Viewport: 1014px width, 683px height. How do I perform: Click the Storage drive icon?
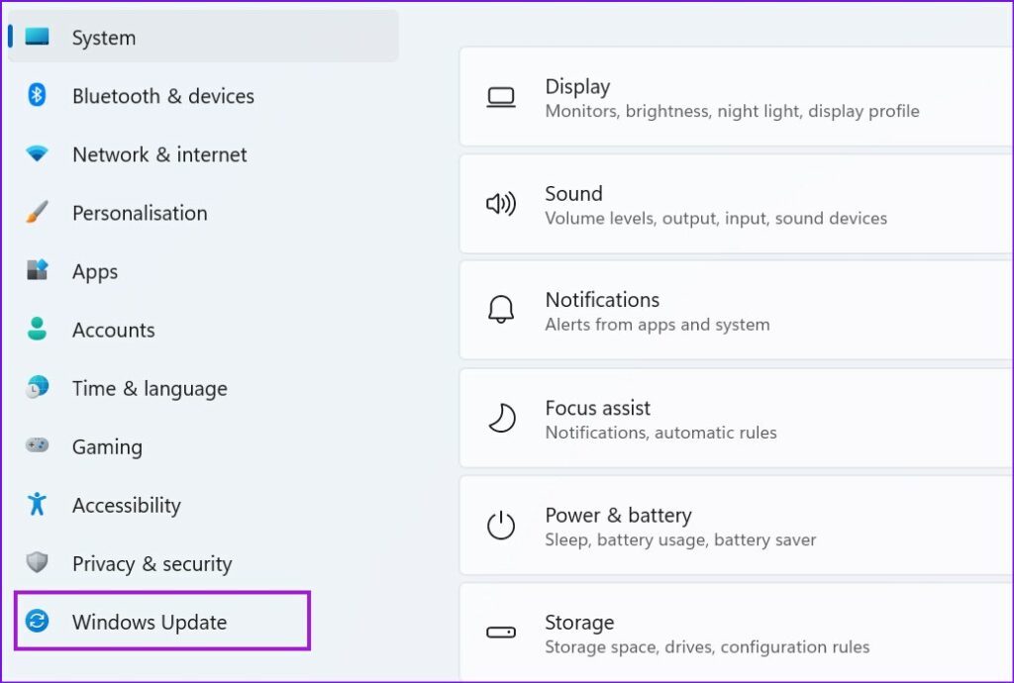coord(501,633)
